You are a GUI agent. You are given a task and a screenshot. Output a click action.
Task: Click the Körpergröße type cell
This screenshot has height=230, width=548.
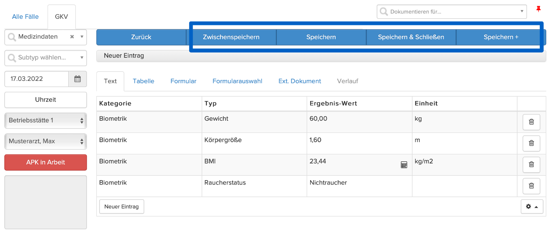click(255, 143)
